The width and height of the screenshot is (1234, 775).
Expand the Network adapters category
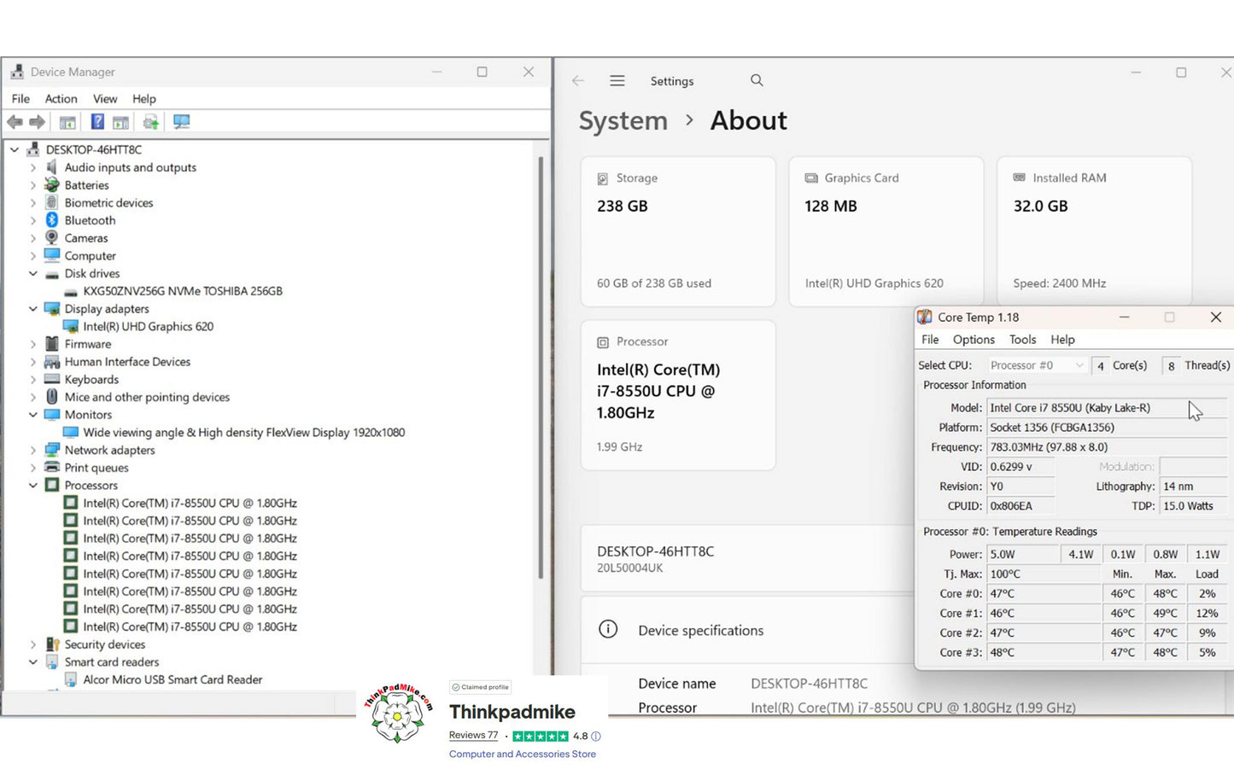click(33, 450)
